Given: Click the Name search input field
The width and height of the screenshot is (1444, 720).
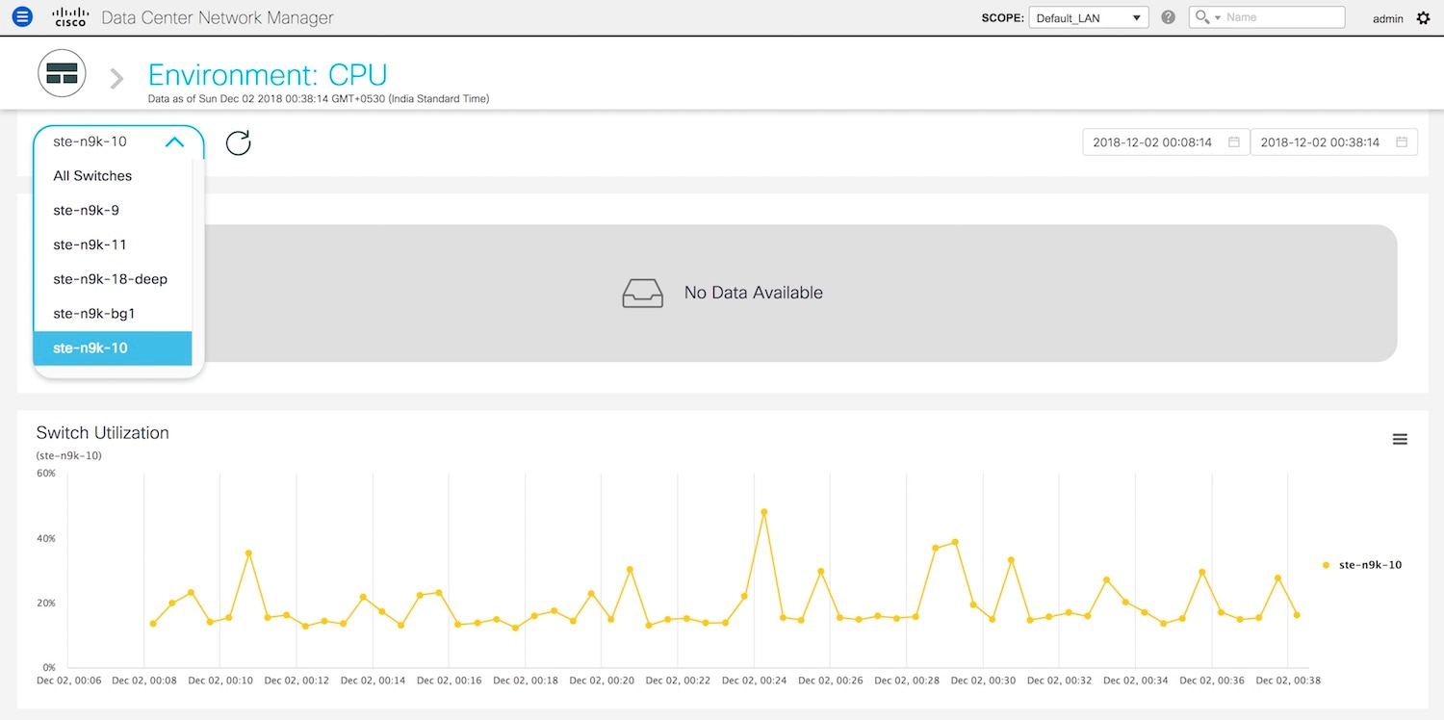Looking at the screenshot, I should tap(1282, 17).
